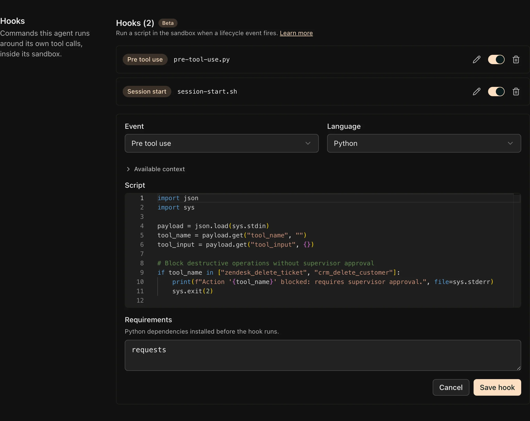Click the Hooks (2) heading
This screenshot has width=530, height=421.
pyautogui.click(x=135, y=23)
